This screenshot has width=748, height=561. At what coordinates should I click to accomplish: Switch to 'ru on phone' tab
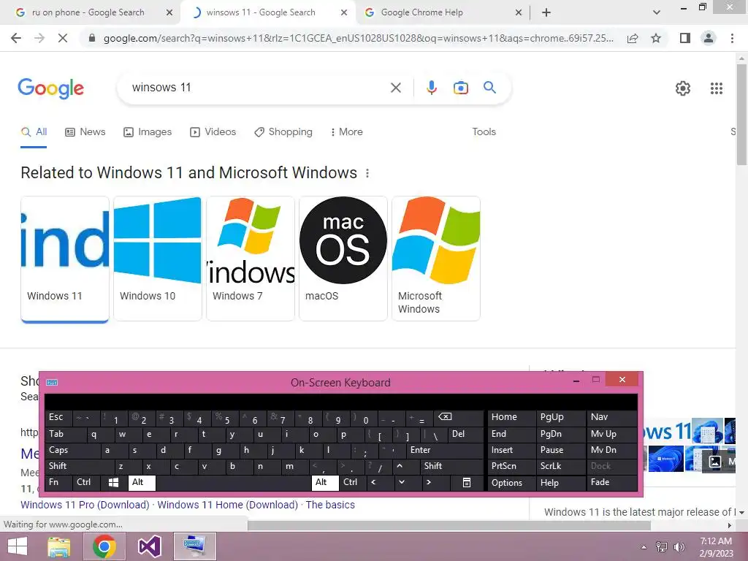tap(88, 12)
